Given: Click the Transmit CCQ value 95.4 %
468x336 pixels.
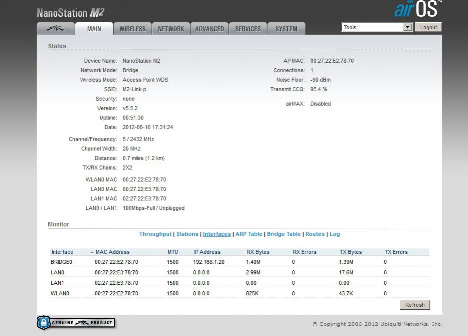Looking at the screenshot, I should [319, 89].
